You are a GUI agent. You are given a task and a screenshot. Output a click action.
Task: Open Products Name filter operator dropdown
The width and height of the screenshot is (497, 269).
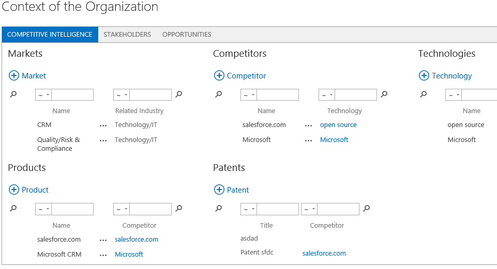(43, 209)
